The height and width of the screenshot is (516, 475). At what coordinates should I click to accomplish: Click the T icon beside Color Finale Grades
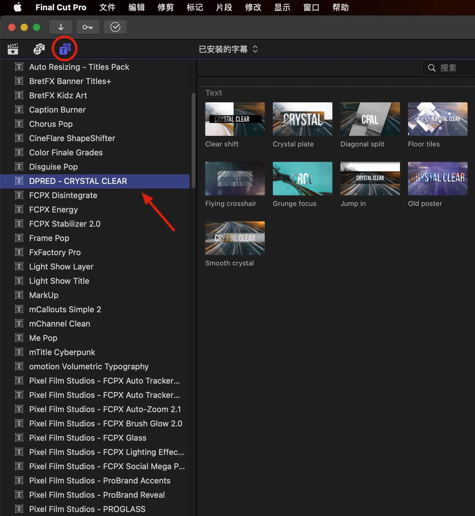point(19,152)
